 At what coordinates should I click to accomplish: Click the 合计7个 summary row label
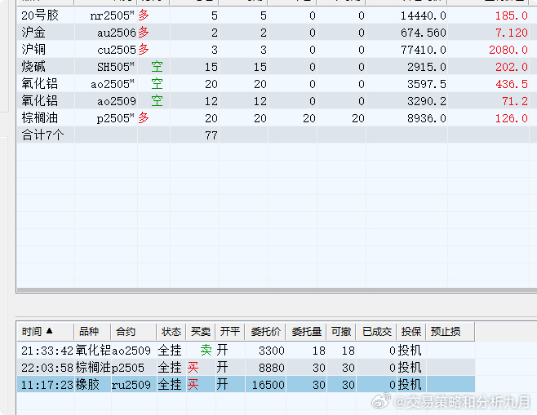coord(42,135)
